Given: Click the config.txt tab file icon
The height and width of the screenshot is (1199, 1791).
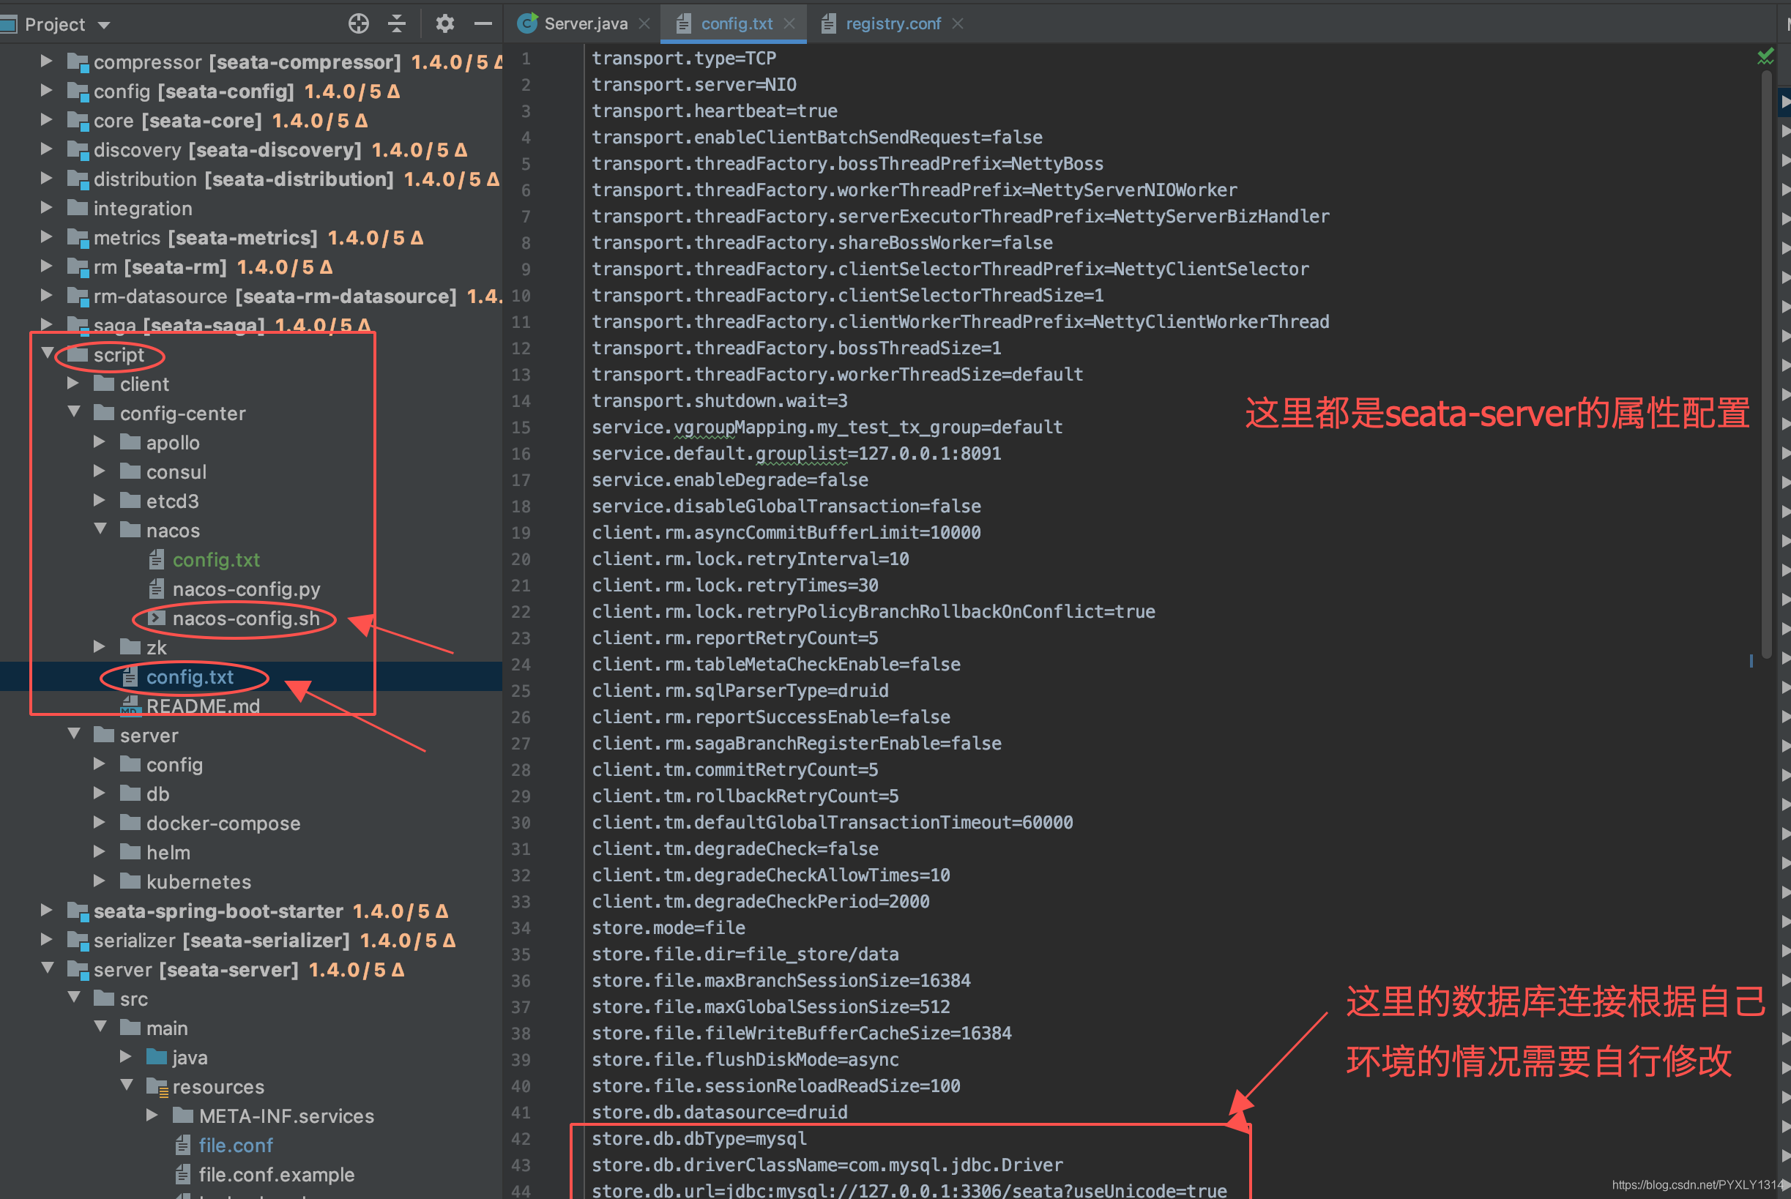Looking at the screenshot, I should pos(684,23).
